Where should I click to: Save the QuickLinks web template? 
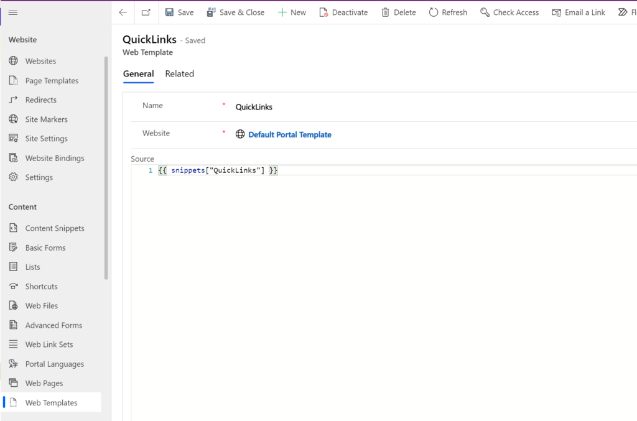[x=180, y=12]
